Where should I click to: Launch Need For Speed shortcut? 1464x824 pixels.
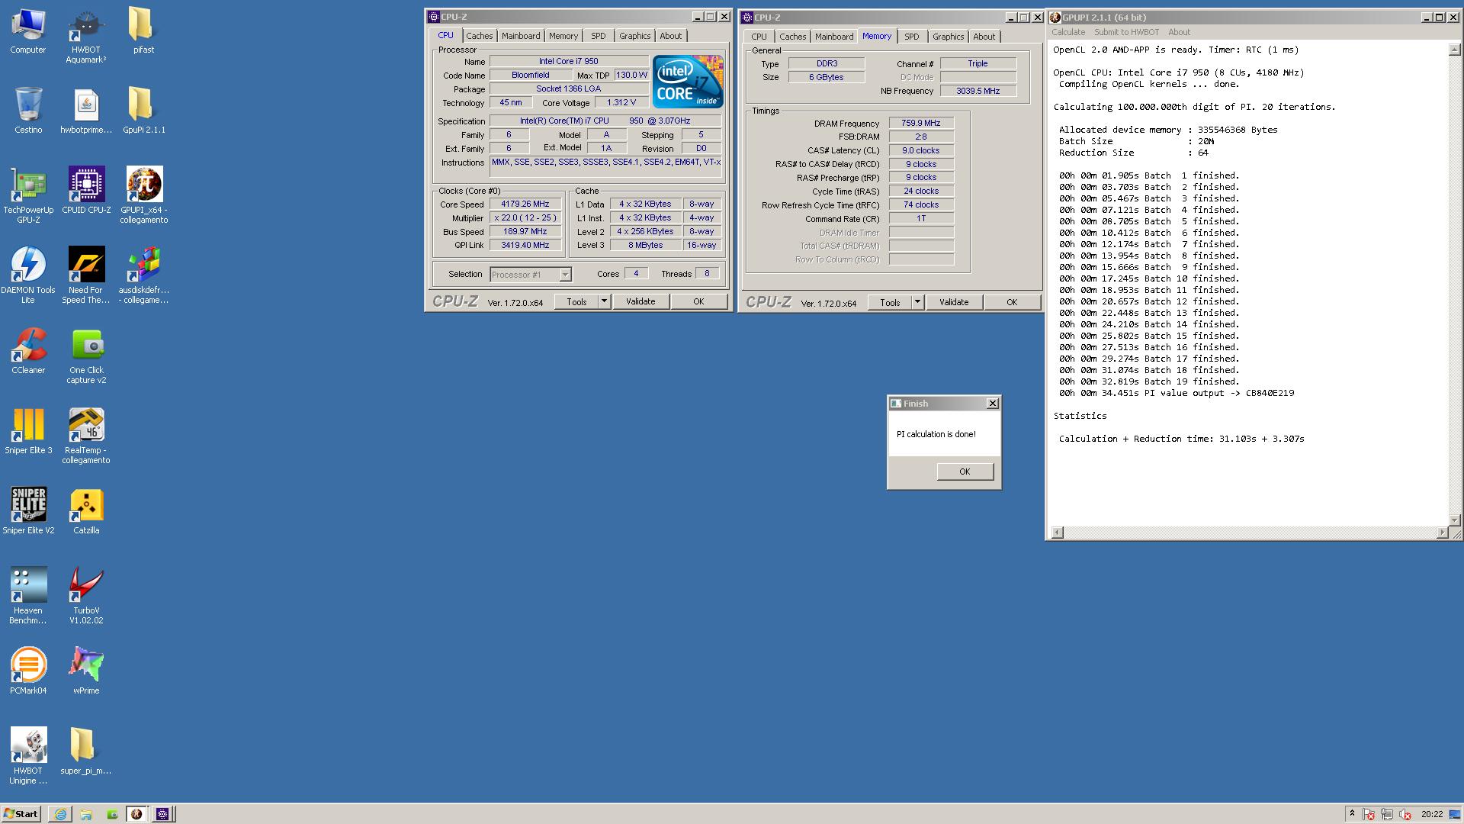point(86,275)
